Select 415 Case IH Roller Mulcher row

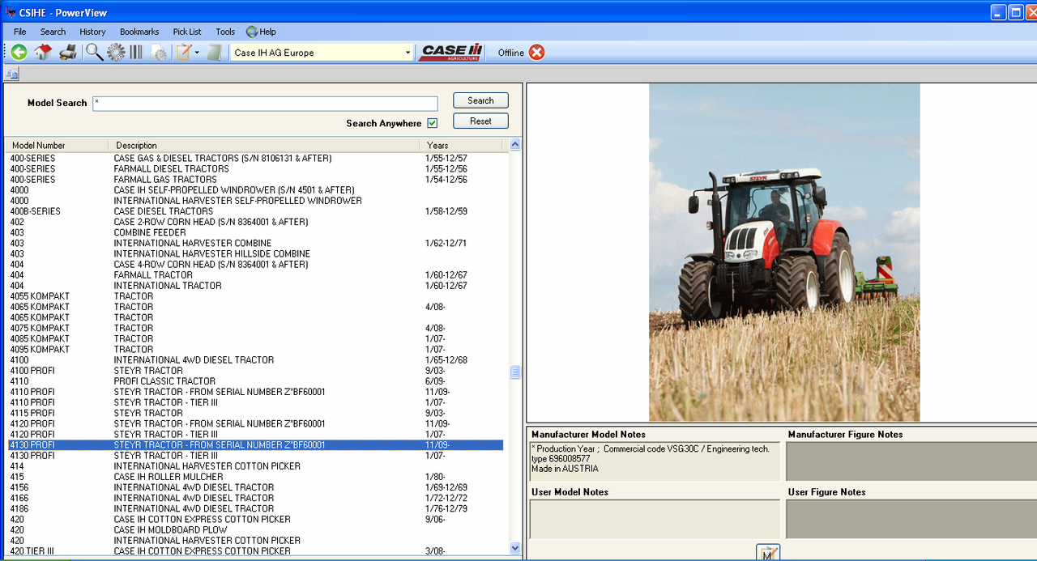click(x=254, y=477)
